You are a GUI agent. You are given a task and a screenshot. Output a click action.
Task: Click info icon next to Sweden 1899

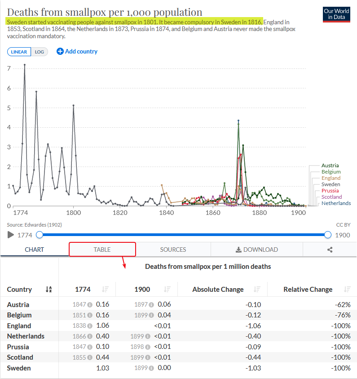(x=151, y=368)
